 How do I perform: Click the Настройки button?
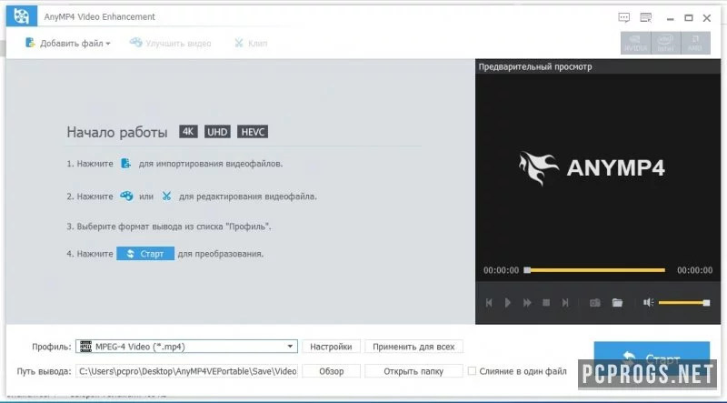pos(331,347)
